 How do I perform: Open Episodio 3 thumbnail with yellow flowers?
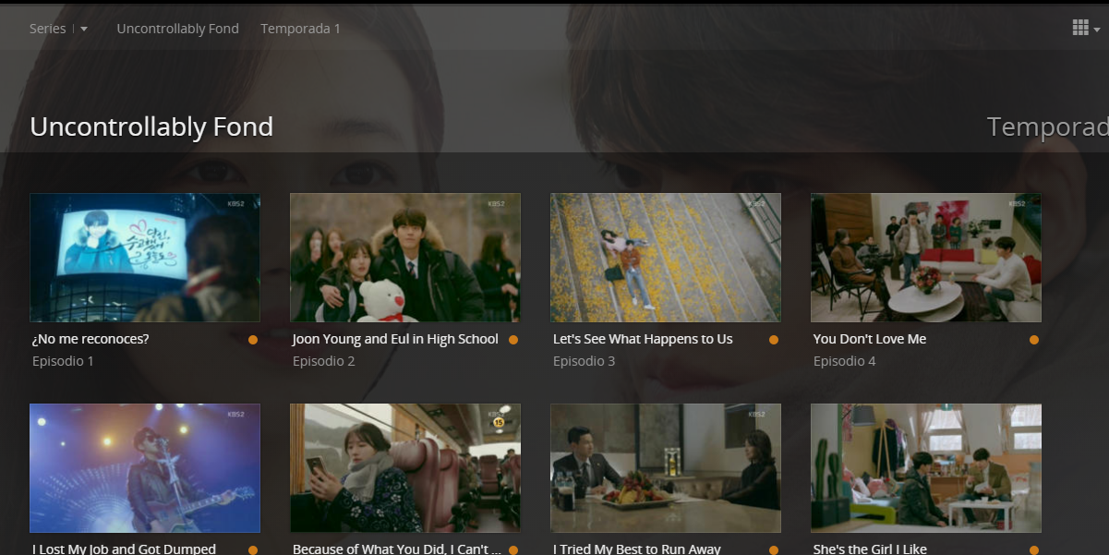666,257
